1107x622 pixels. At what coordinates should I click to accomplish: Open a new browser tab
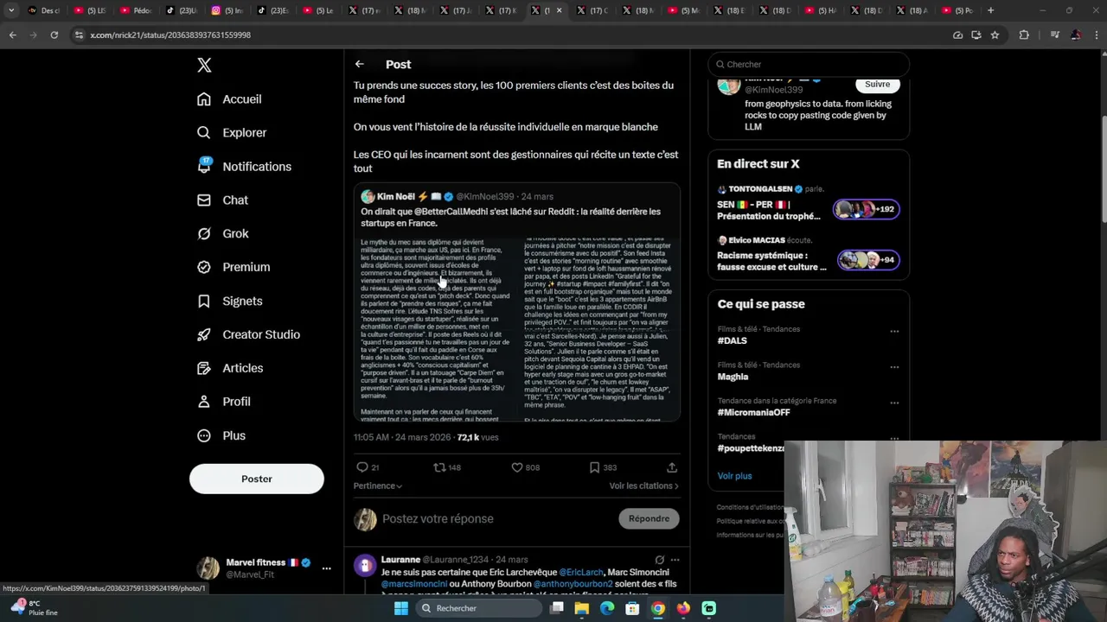point(990,10)
